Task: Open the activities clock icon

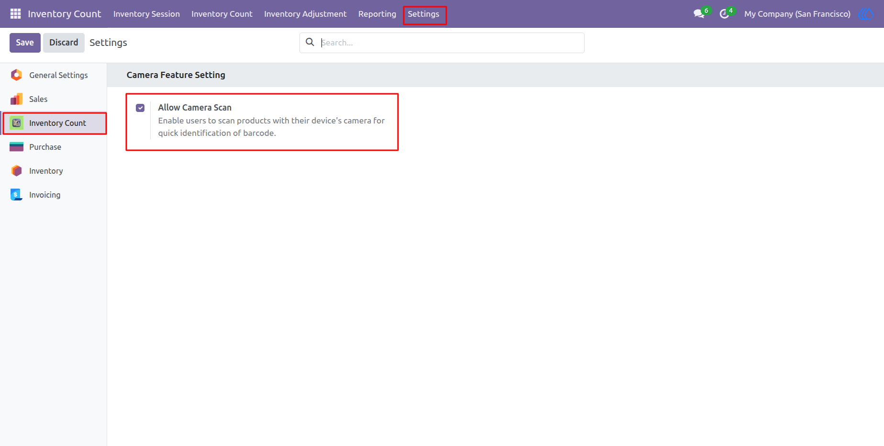Action: [724, 14]
